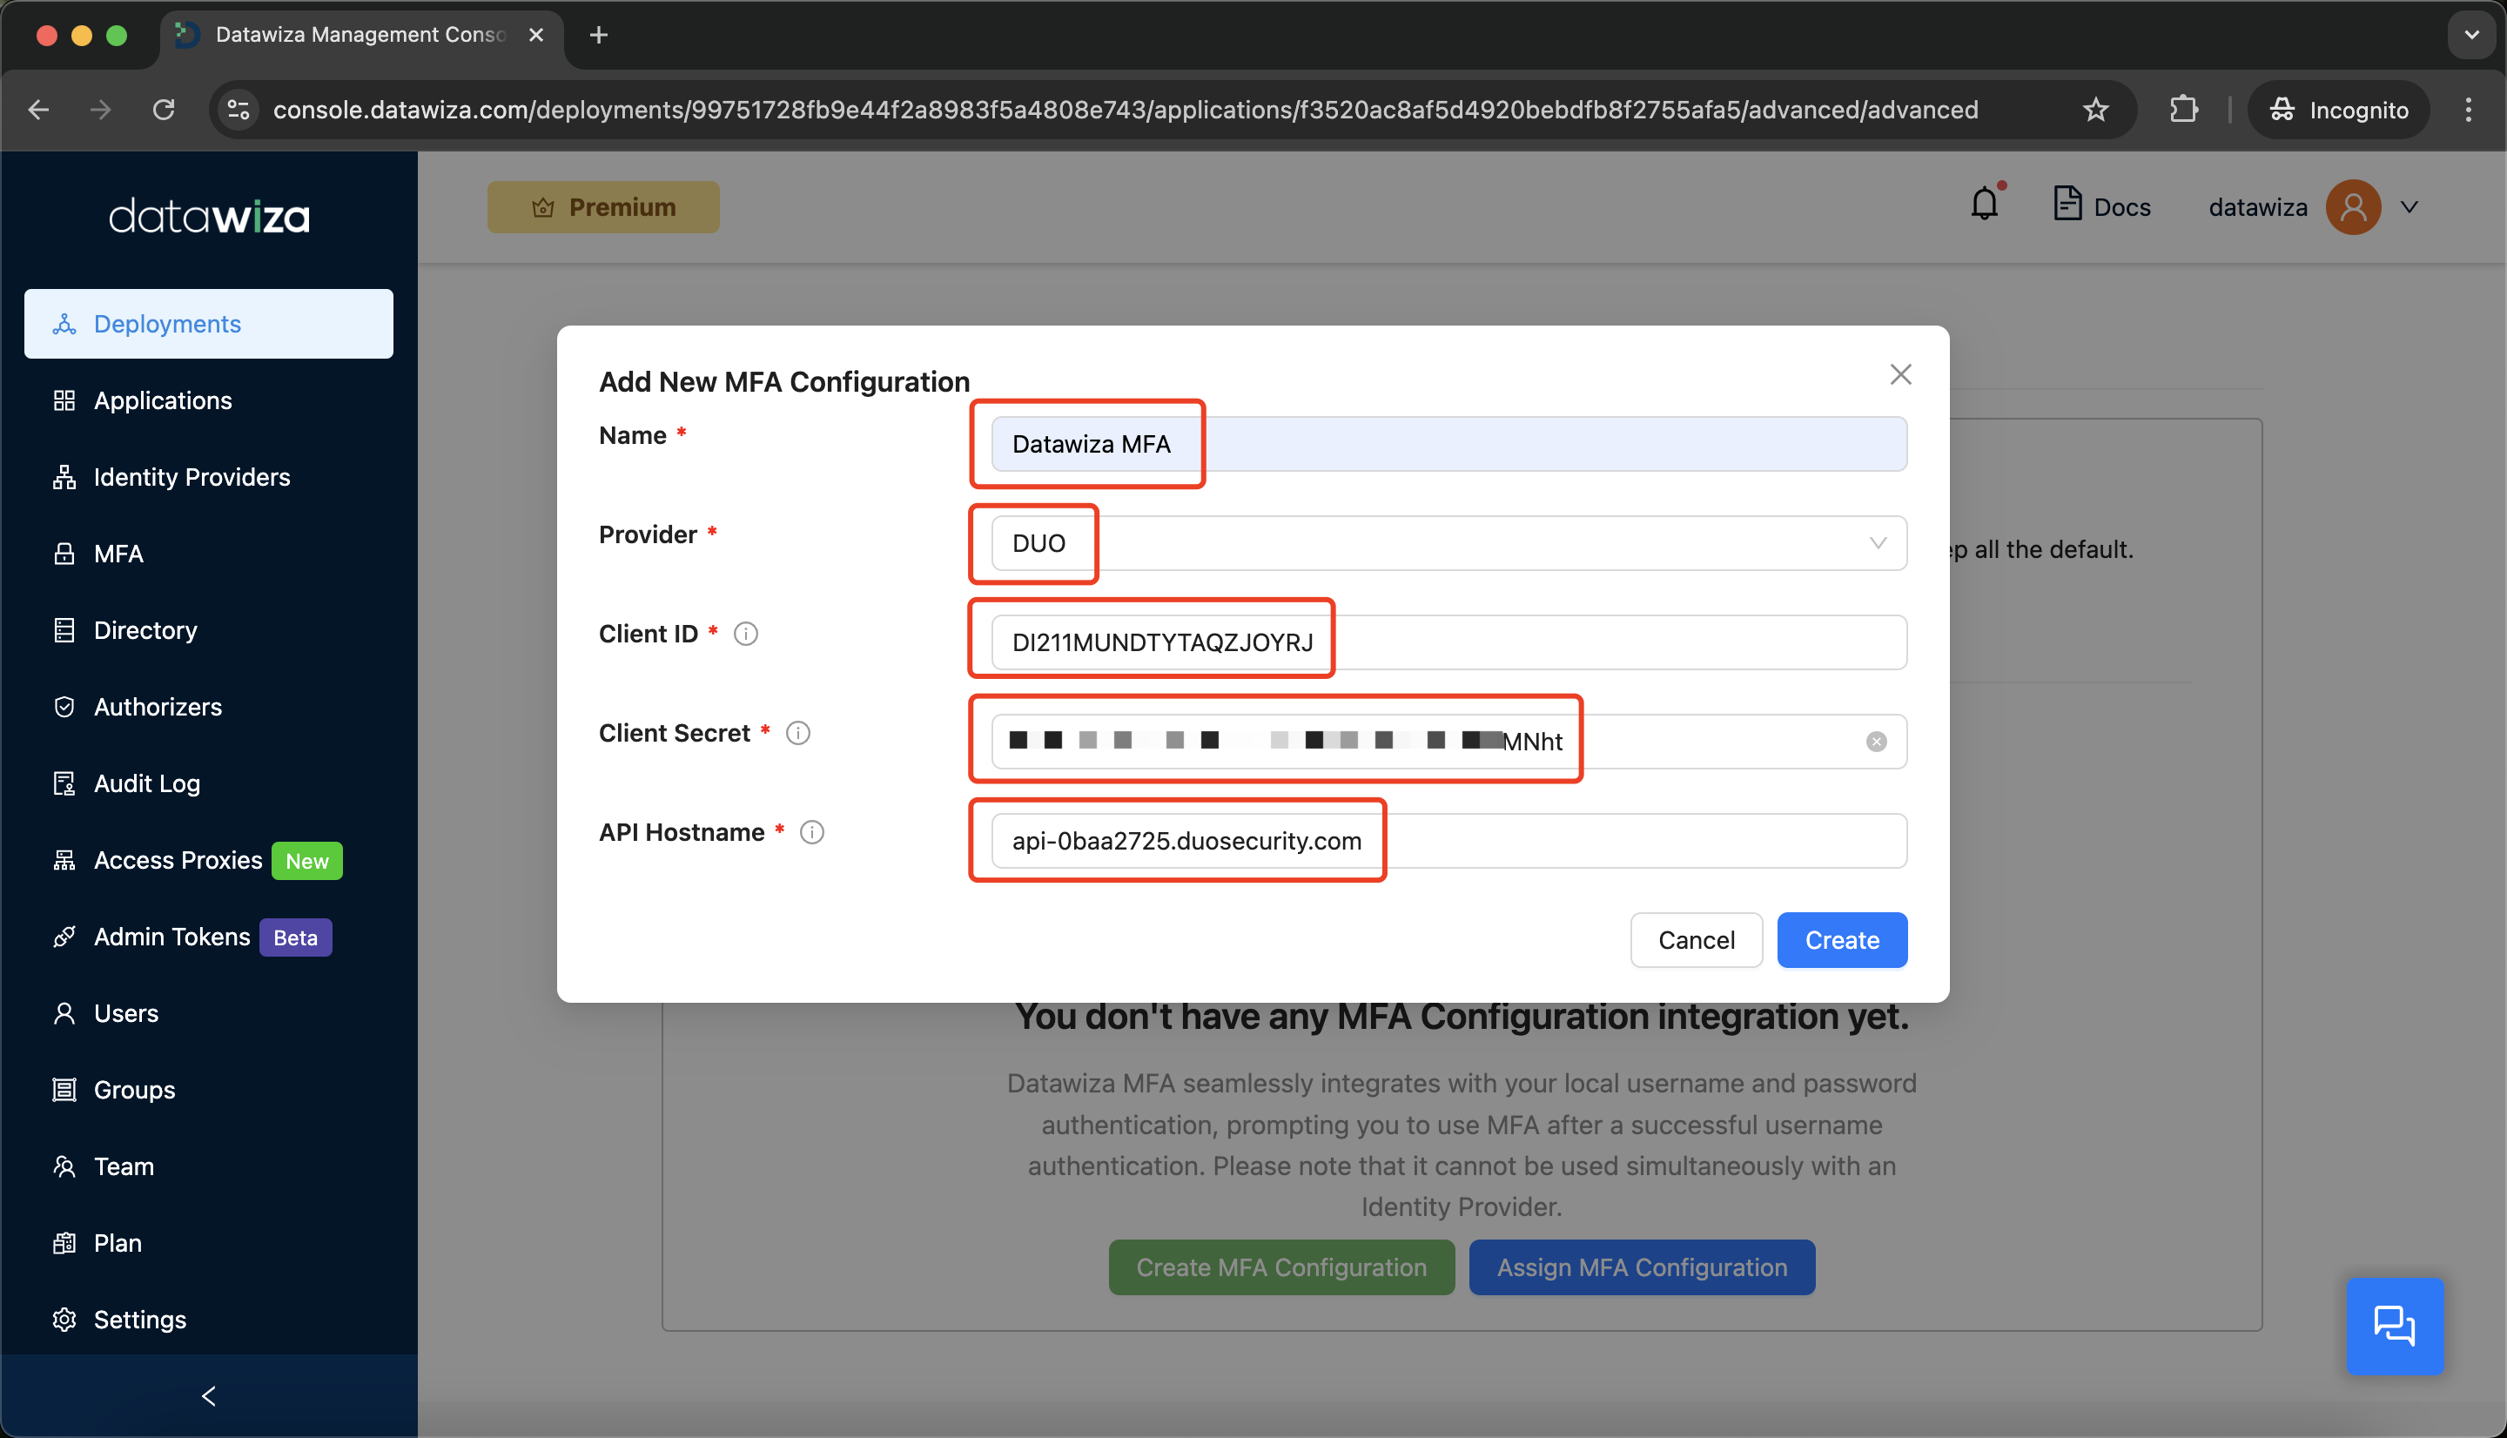This screenshot has height=1438, width=2507.
Task: Open the Provider DUO dropdown
Action: point(1448,543)
